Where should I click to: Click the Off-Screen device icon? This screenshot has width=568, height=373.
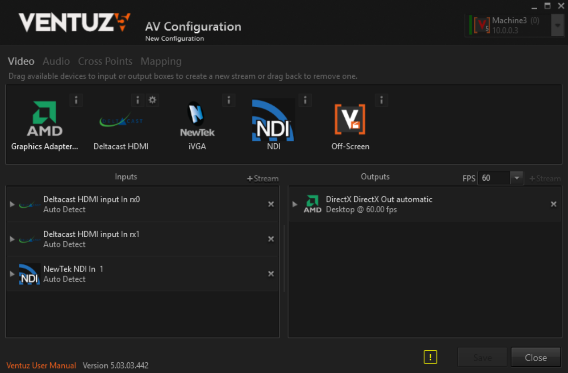(350, 119)
